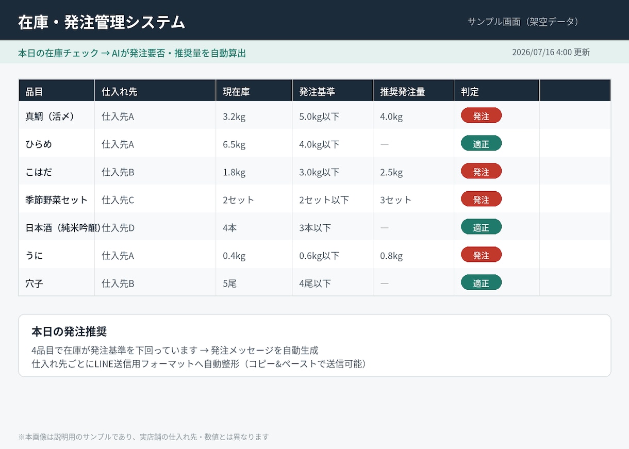The width and height of the screenshot is (629, 449).
Task: Click the 3本以下 order threshold
Action: (315, 228)
